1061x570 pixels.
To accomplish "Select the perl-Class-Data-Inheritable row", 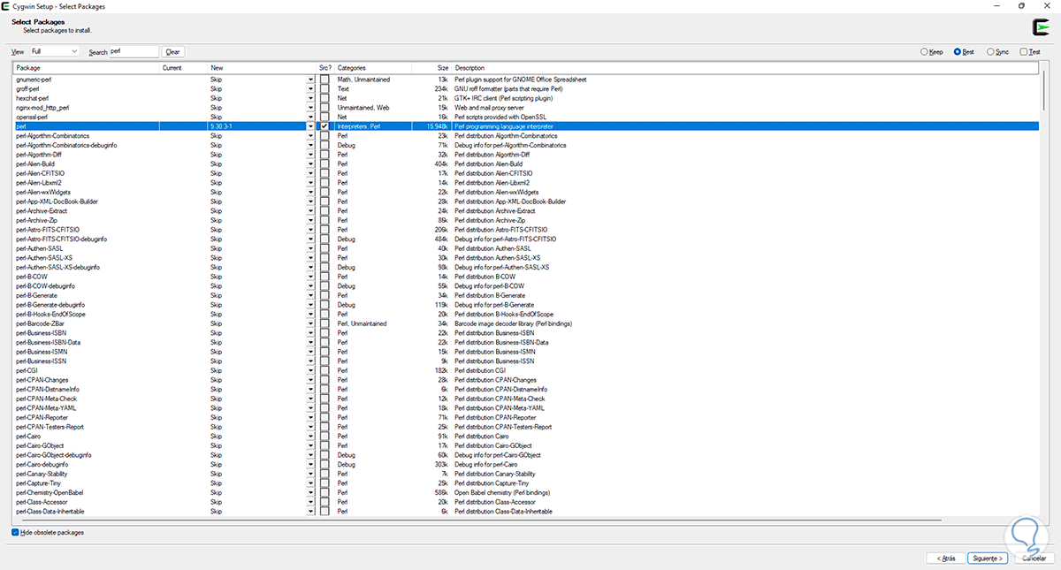I will point(526,512).
